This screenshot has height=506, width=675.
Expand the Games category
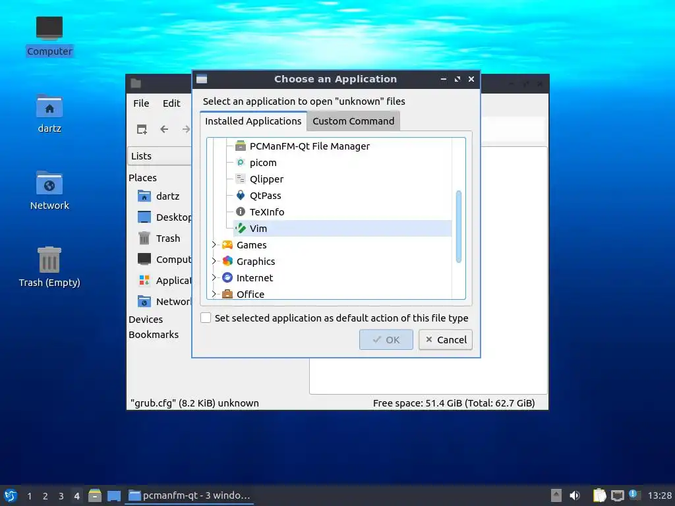(x=214, y=245)
